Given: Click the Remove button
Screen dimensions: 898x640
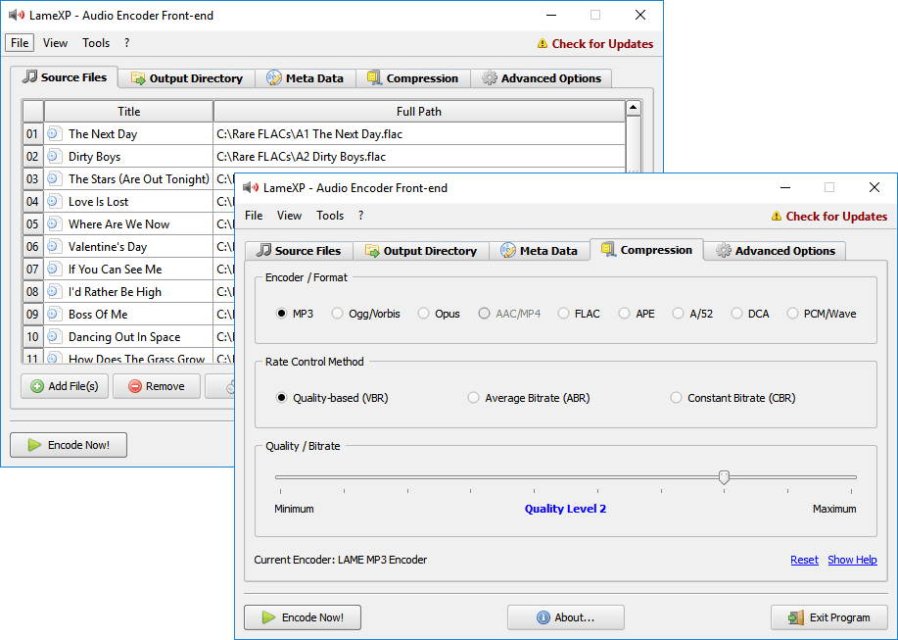Looking at the screenshot, I should (x=157, y=386).
